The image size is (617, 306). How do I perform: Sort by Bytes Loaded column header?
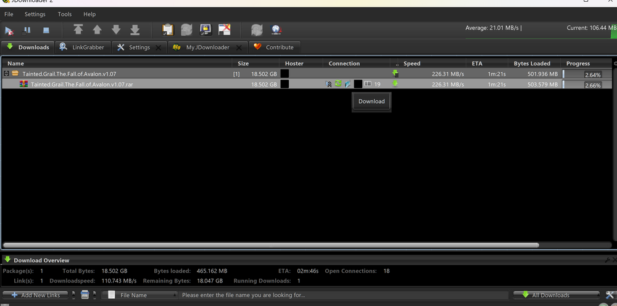pos(535,64)
